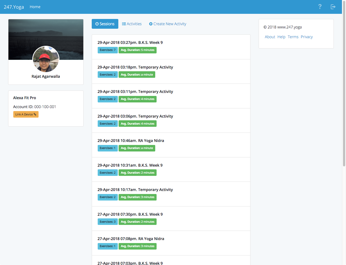Image resolution: width=346 pixels, height=265 pixels.
Task: Open the Create New Activity tab
Action: pos(168,24)
